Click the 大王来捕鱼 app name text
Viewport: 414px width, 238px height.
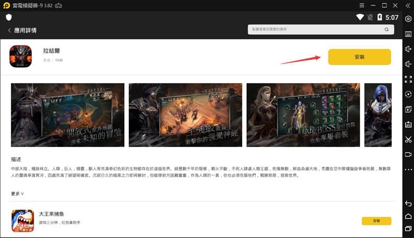pos(51,214)
